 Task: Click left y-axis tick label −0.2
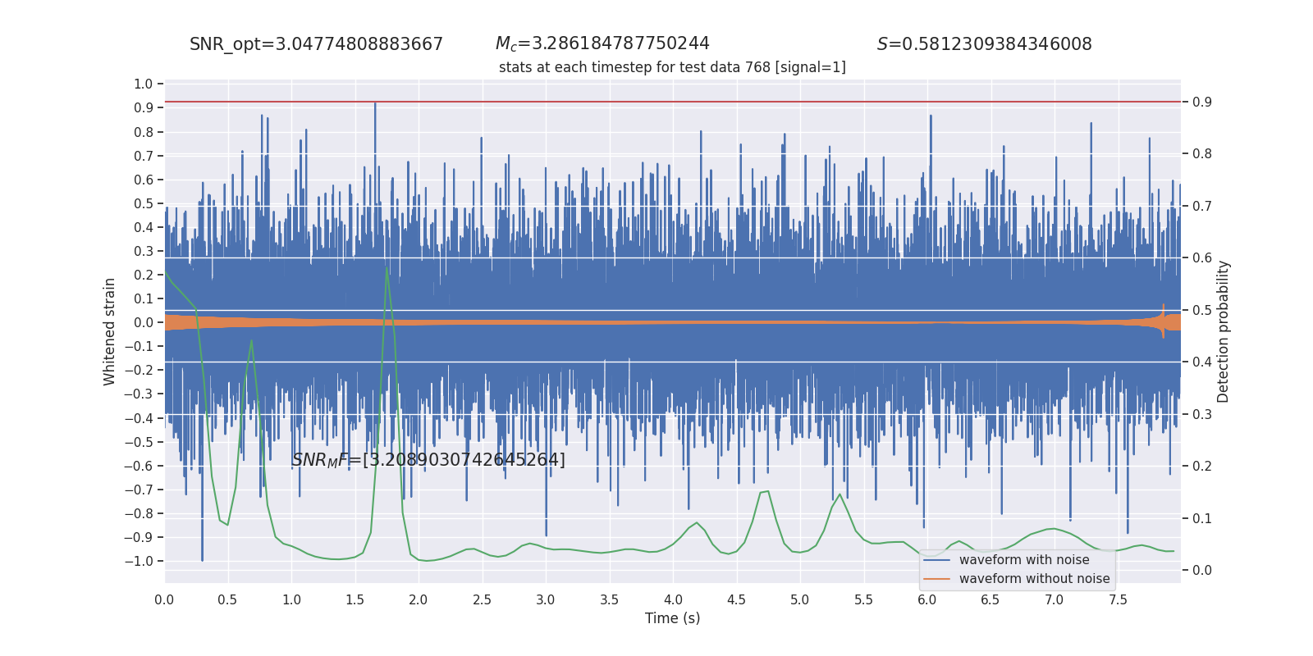(x=139, y=370)
